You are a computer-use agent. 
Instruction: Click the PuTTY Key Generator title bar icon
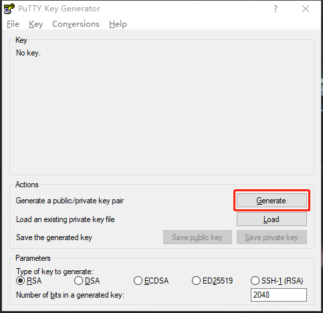(9, 9)
